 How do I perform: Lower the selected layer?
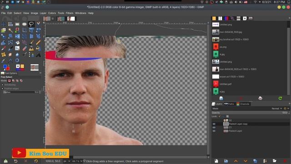coord(246,161)
